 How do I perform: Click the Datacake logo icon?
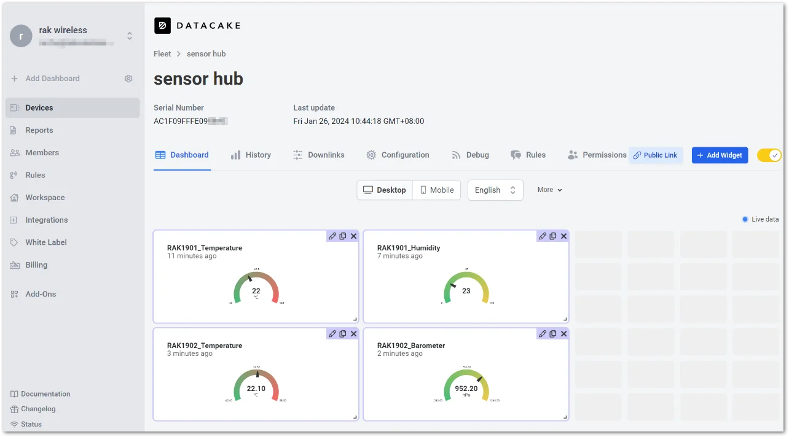click(162, 25)
